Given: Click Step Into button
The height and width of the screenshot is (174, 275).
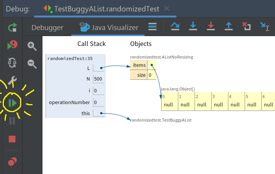Looking at the screenshot, I should tap(193, 27).
